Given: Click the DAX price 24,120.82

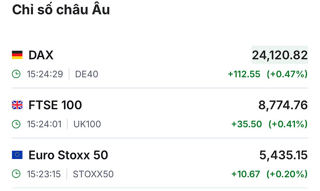Looking at the screenshot, I should click(x=280, y=56).
